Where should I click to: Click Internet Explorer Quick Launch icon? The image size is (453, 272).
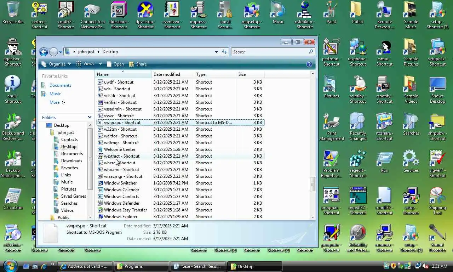tap(44, 266)
